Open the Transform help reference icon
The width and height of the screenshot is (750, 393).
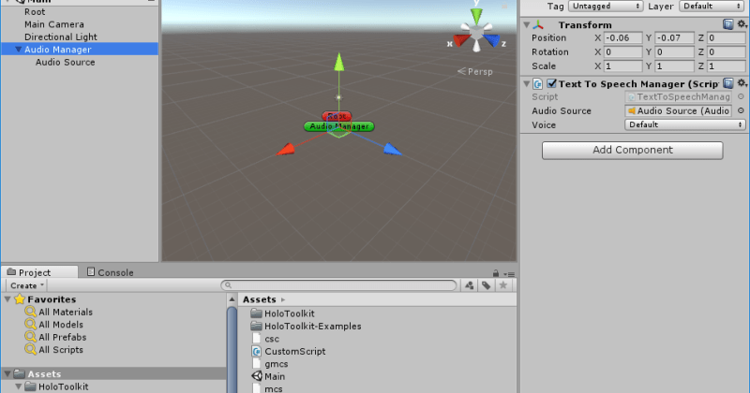[x=728, y=24]
